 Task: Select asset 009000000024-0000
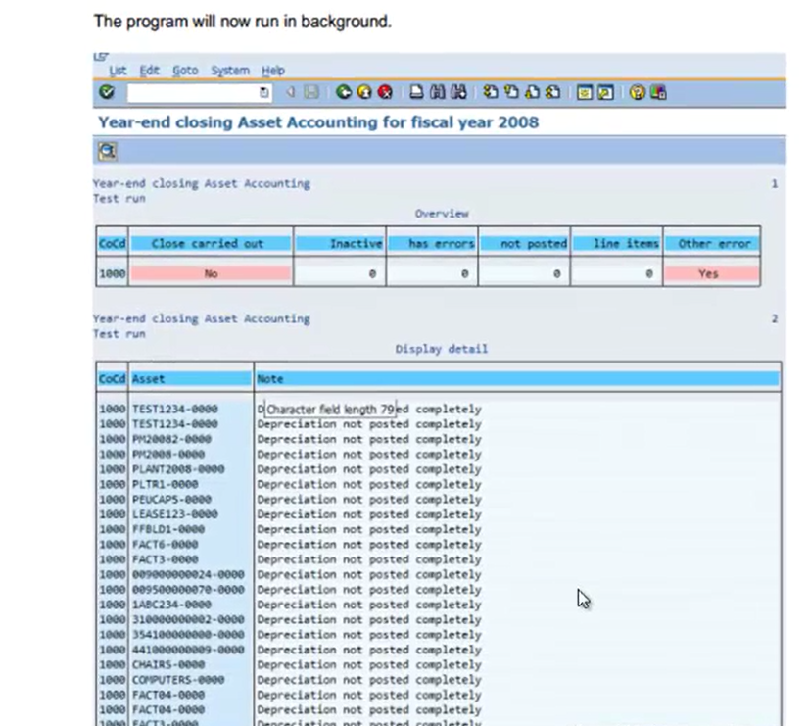click(x=188, y=574)
